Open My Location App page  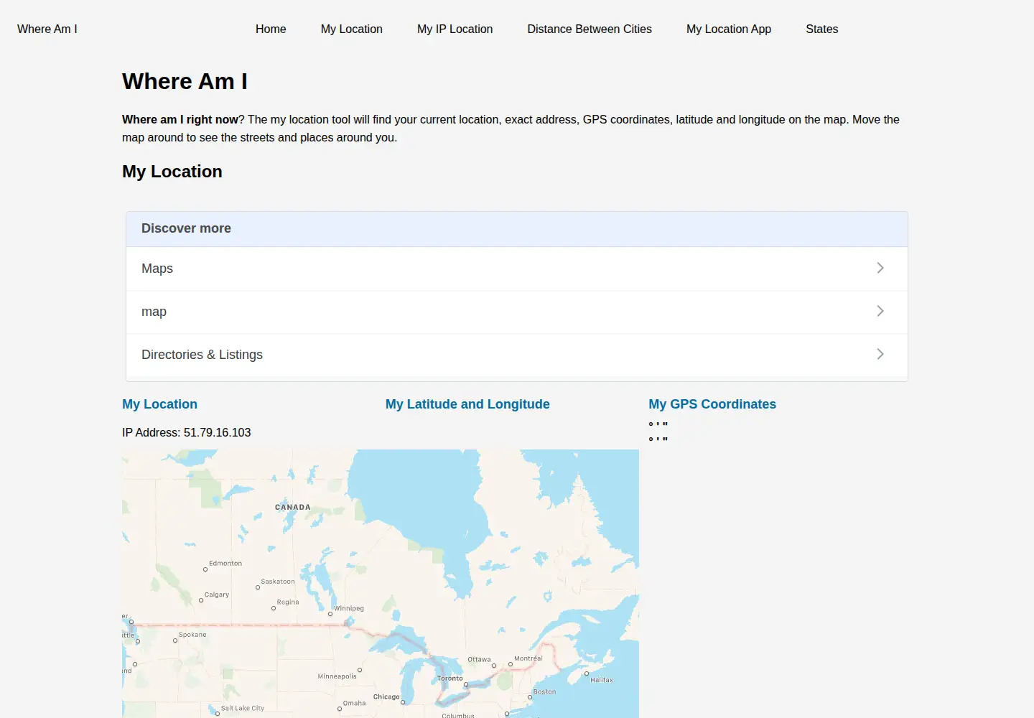click(729, 29)
